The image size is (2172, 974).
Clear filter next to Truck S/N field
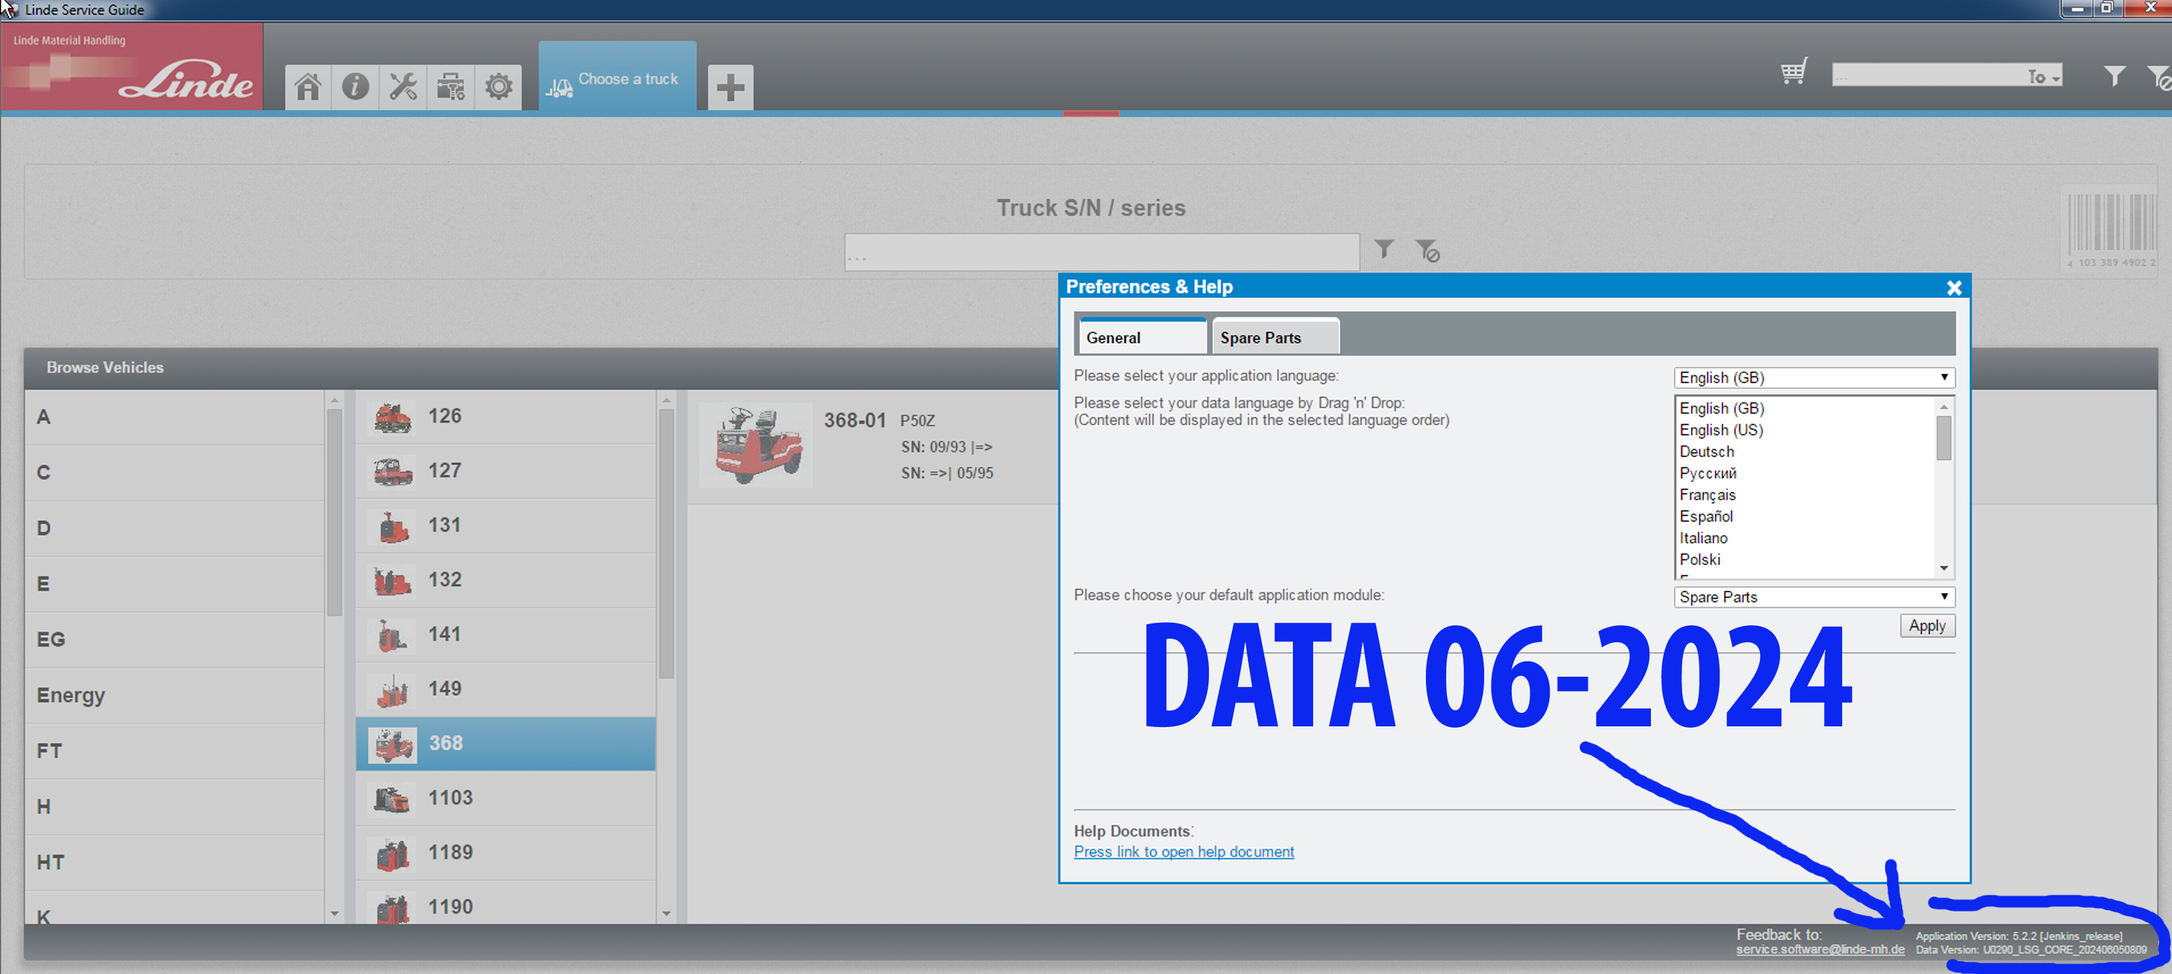(x=1428, y=251)
